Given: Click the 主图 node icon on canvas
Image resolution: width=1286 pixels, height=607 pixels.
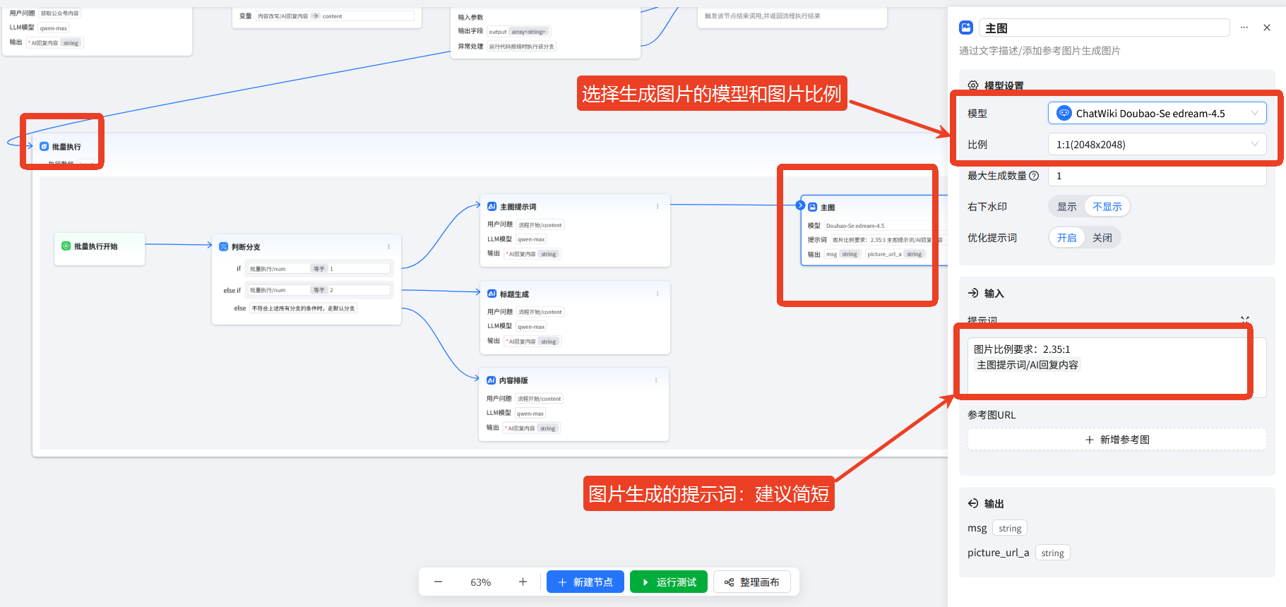Looking at the screenshot, I should (812, 207).
